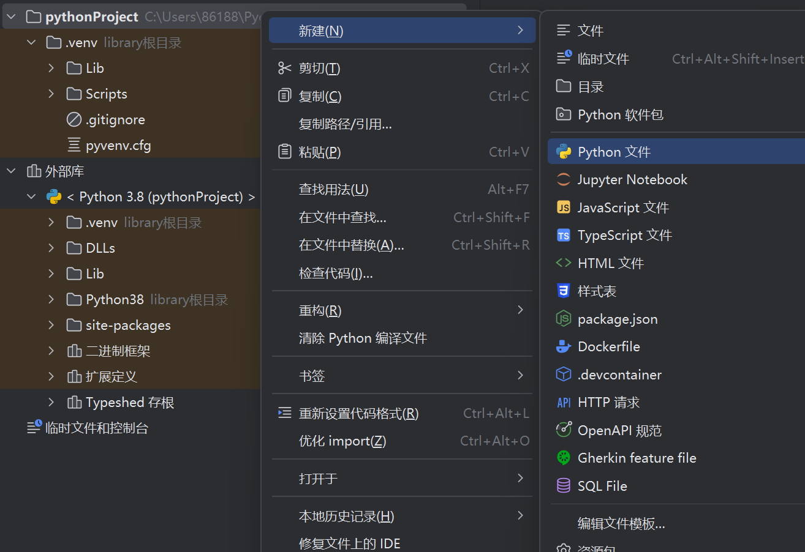The width and height of the screenshot is (805, 552).
Task: Select 清除 Python 编译文件
Action: point(402,338)
